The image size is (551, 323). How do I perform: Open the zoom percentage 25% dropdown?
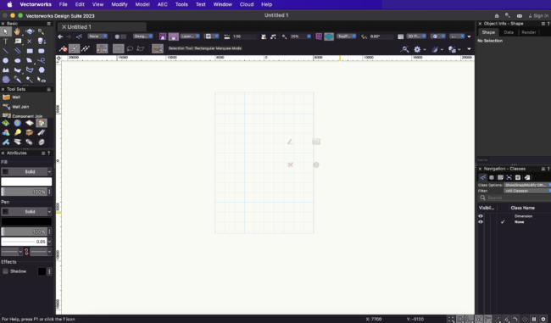point(300,36)
